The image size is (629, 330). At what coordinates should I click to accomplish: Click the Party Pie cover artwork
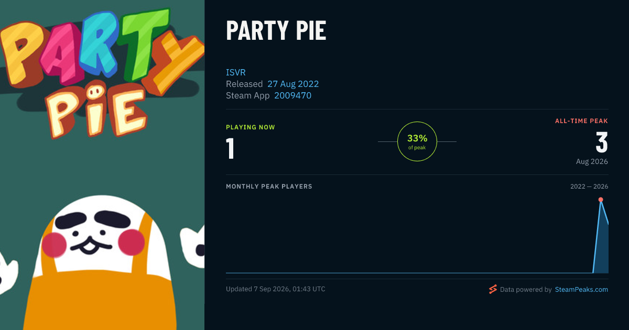pyautogui.click(x=102, y=165)
